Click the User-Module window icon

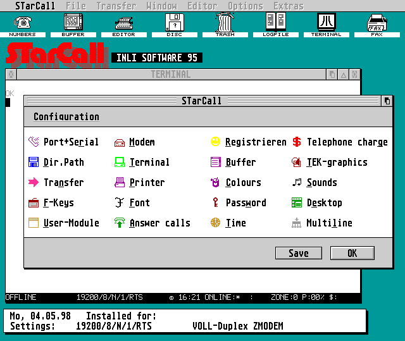click(34, 223)
